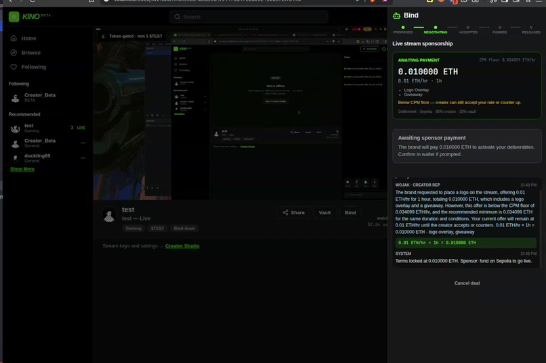This screenshot has width=546, height=363.
Task: Click the Creator_Beta avatar under Recommended
Action: pos(15,143)
